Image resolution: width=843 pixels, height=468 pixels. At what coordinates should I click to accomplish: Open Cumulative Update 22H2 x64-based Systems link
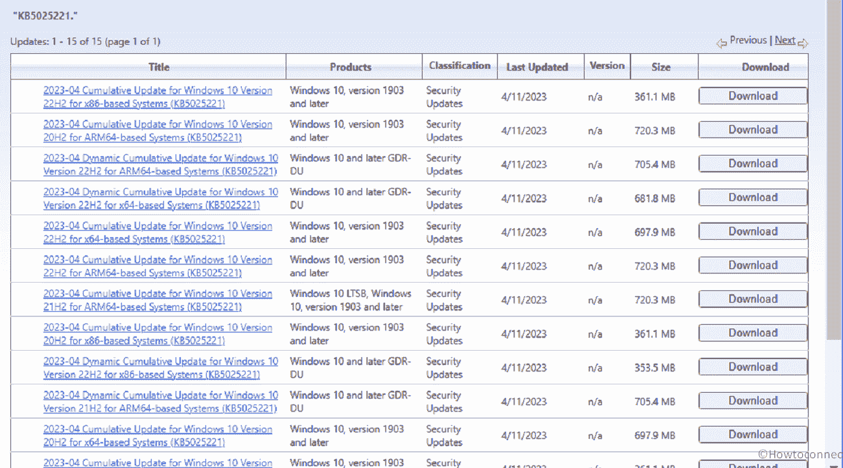(158, 233)
